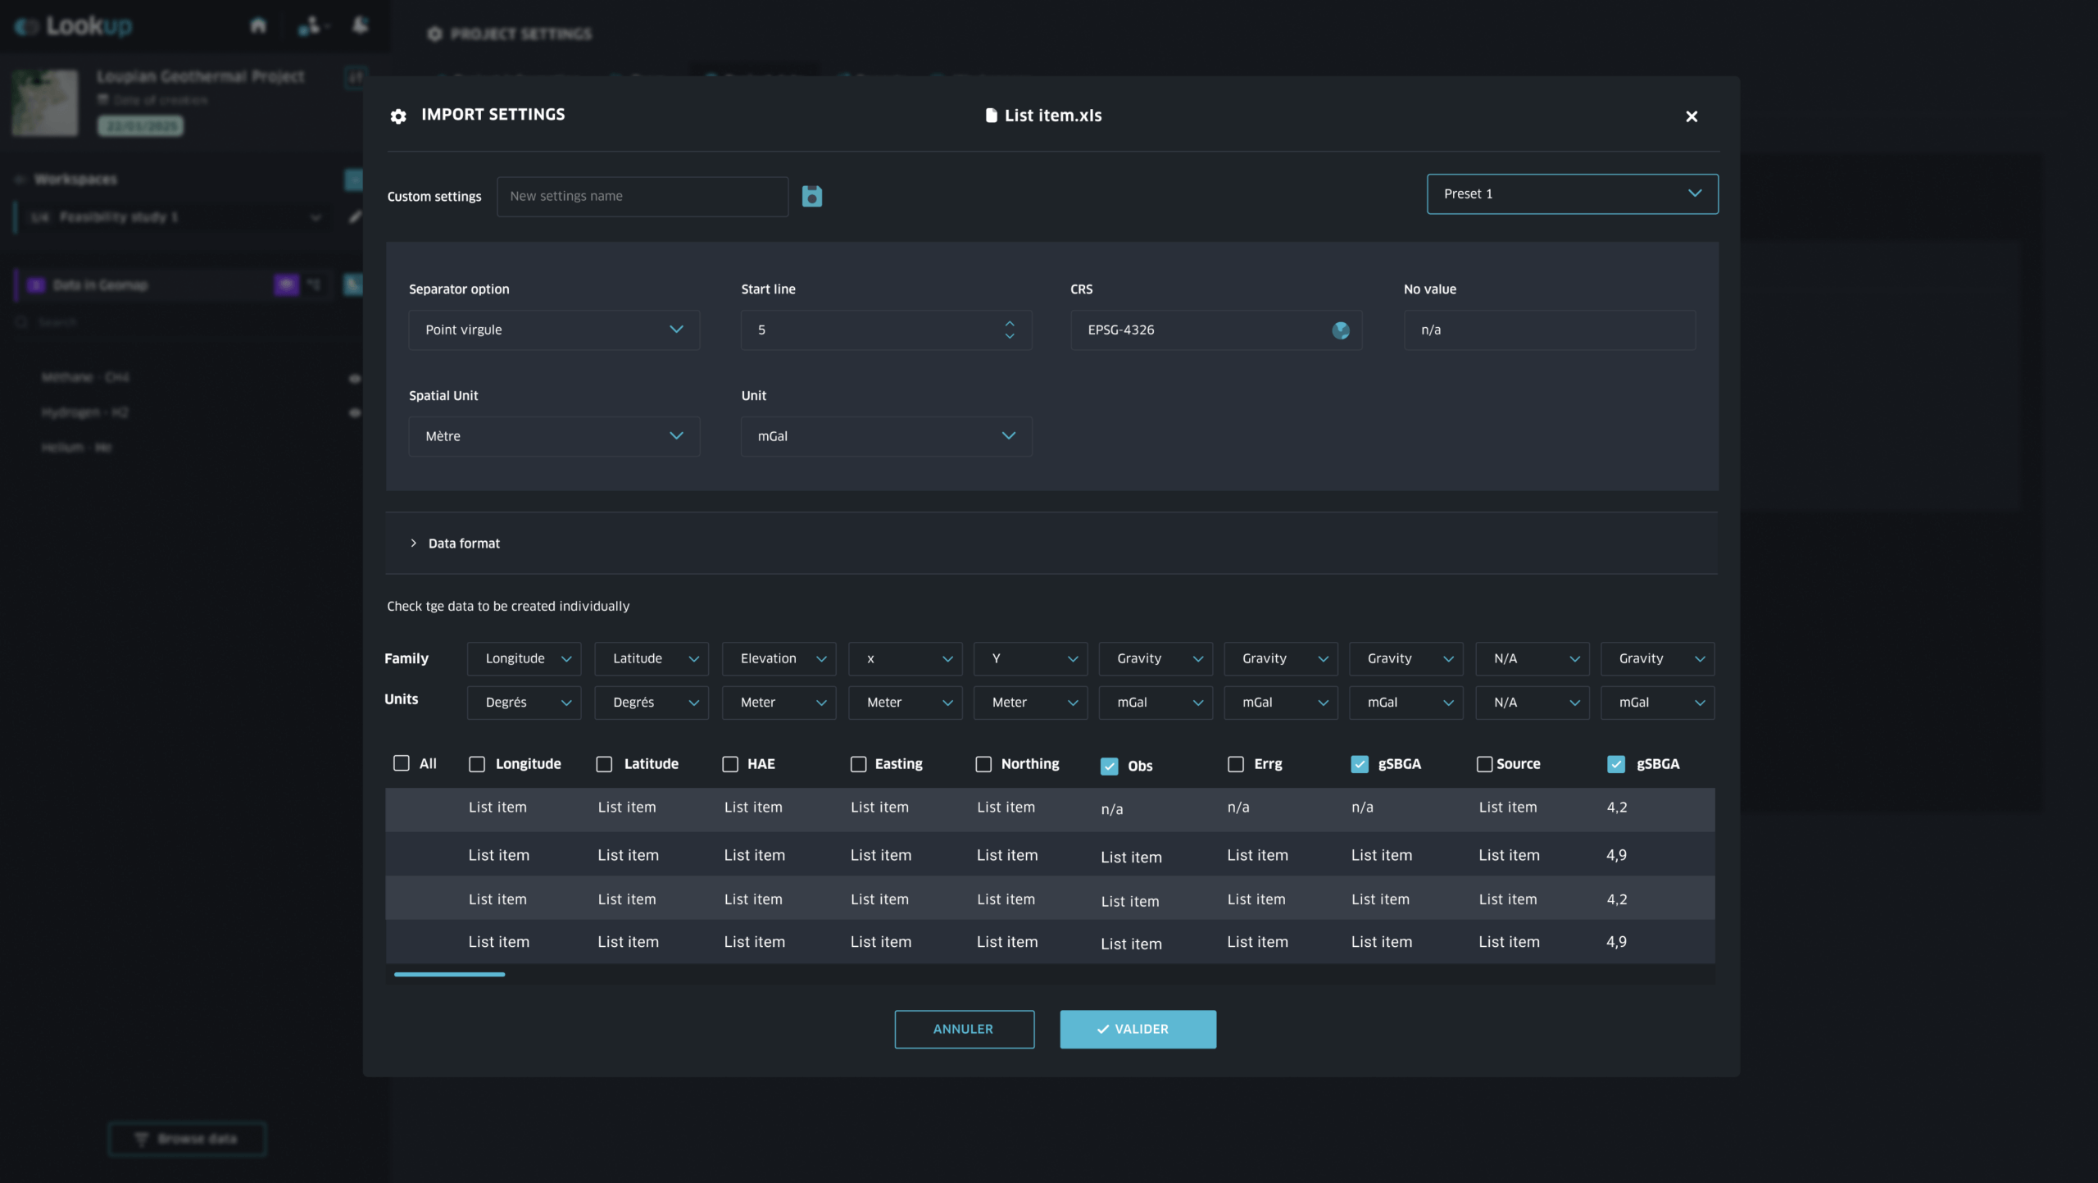This screenshot has height=1183, width=2098.
Task: Check the All columns checkbox
Action: (401, 763)
